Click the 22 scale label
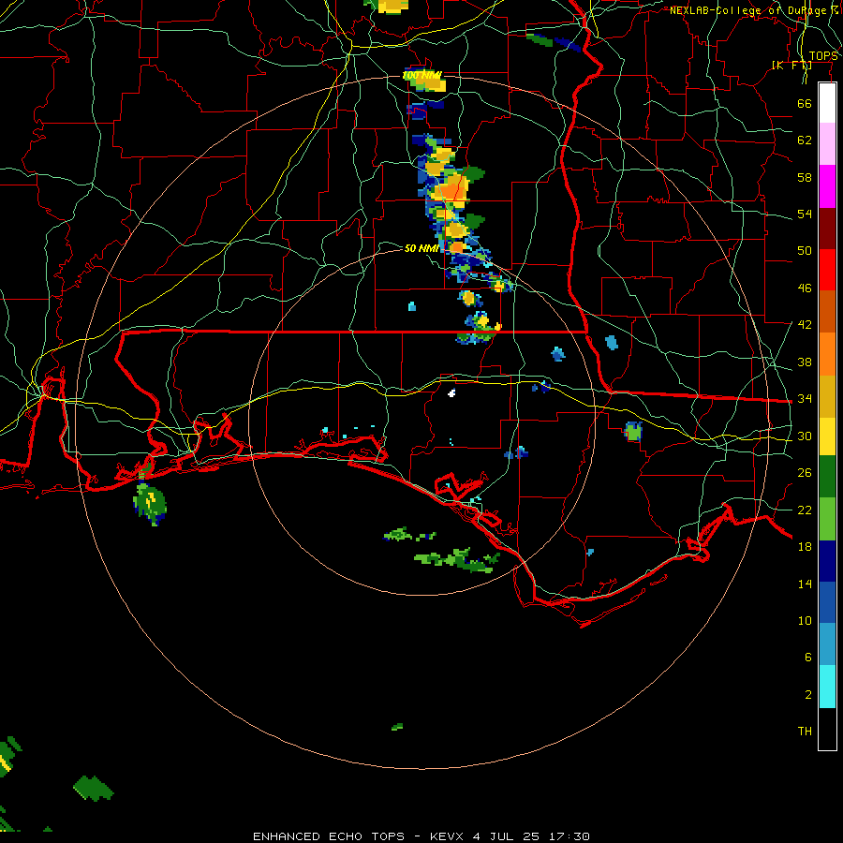Image resolution: width=843 pixels, height=843 pixels. coord(805,510)
